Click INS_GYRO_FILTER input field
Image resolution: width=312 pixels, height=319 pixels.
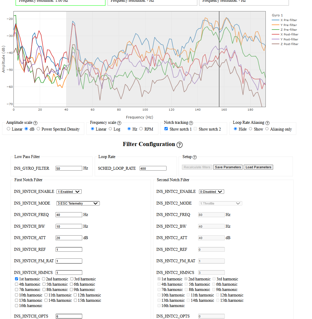tap(69, 168)
